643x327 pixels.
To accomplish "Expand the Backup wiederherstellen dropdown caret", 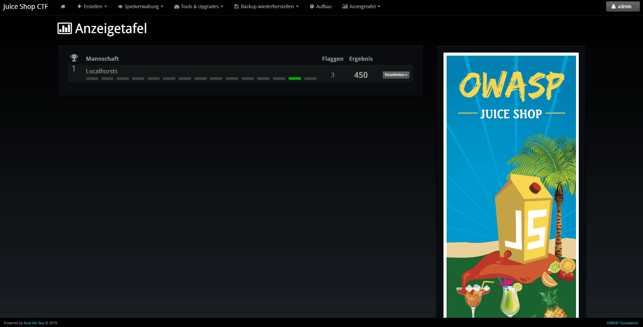I will [297, 6].
